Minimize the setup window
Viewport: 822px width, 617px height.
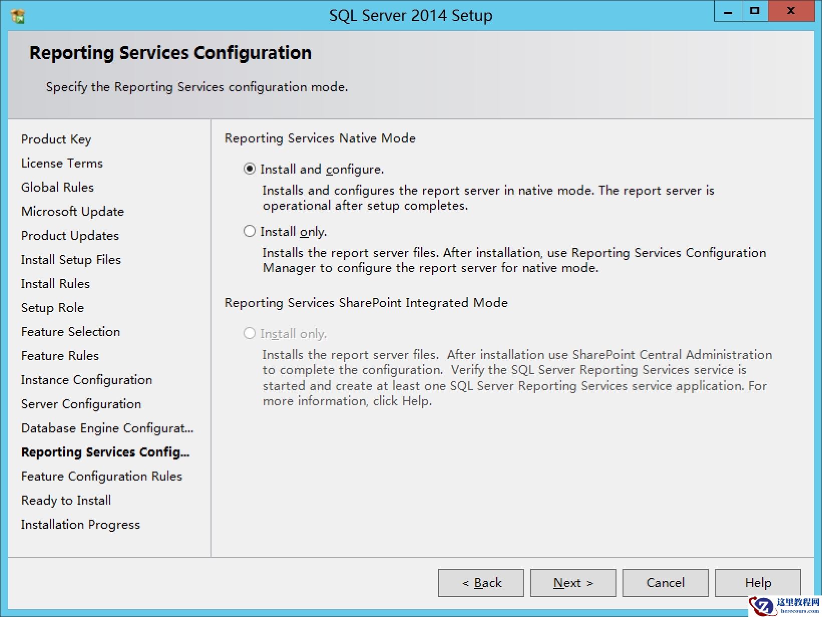pyautogui.click(x=728, y=12)
